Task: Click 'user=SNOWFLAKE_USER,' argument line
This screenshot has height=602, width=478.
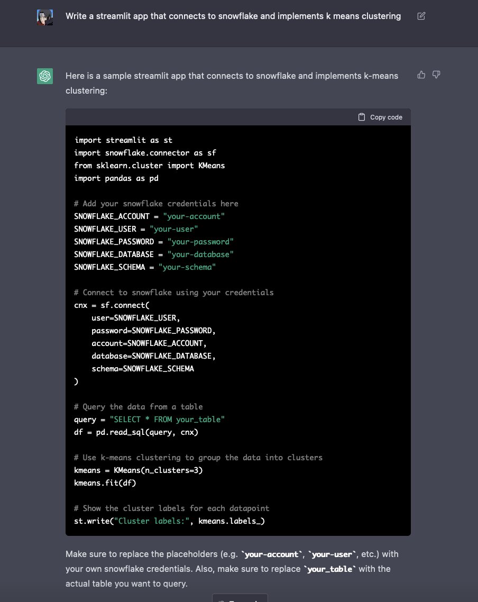Action: [136, 317]
